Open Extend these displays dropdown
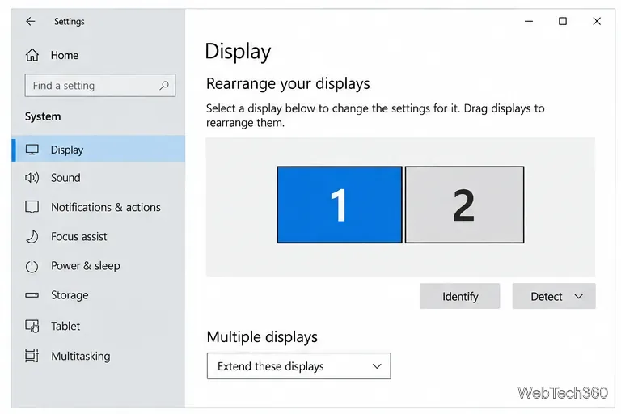 [298, 366]
